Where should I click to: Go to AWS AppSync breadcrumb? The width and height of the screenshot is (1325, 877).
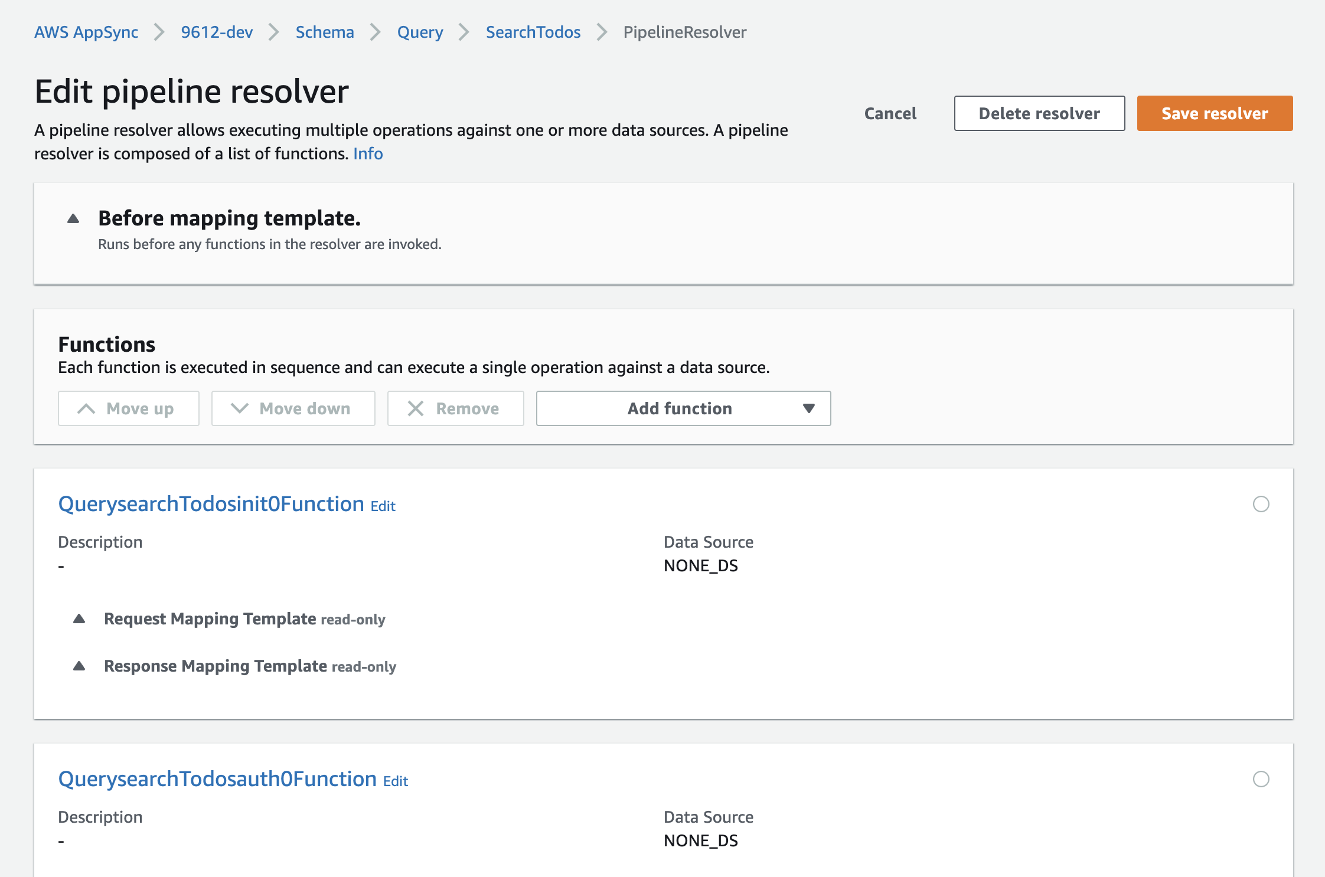pos(86,32)
